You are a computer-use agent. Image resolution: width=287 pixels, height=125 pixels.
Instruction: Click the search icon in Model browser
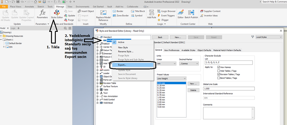tap(65, 28)
